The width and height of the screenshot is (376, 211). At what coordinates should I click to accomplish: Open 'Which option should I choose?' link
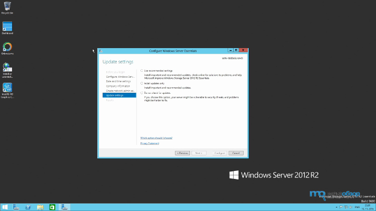(x=156, y=138)
